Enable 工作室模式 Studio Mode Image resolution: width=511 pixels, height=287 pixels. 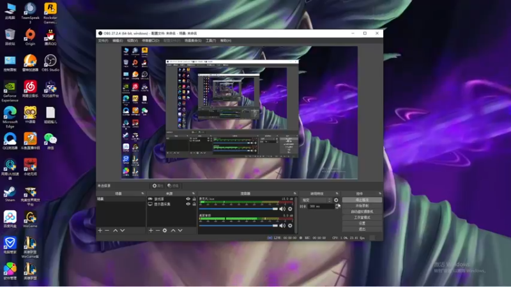tap(362, 217)
